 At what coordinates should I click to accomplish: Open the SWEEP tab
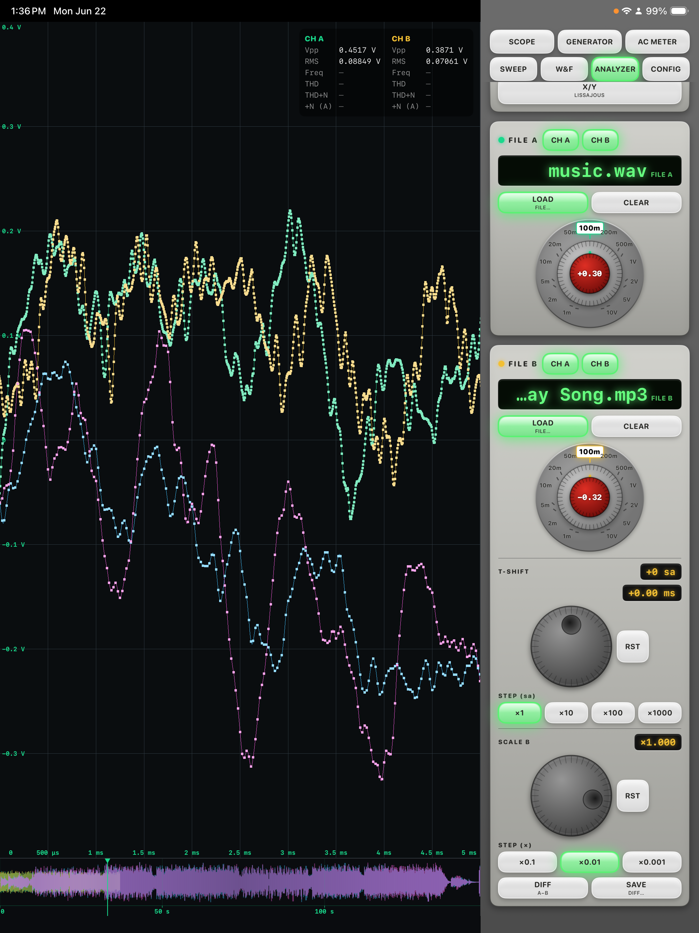pyautogui.click(x=513, y=69)
